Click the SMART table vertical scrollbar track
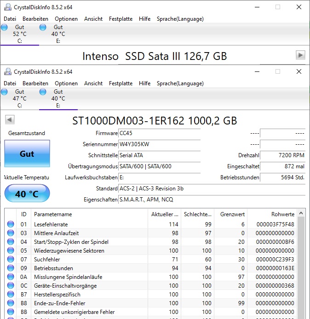This screenshot has width=310, height=319. (x=301, y=268)
